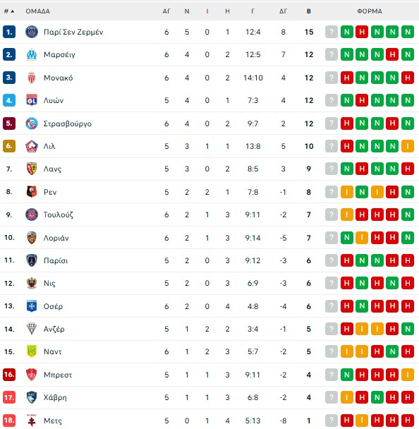Open the Metz club crest
The image size is (419, 429).
click(32, 421)
